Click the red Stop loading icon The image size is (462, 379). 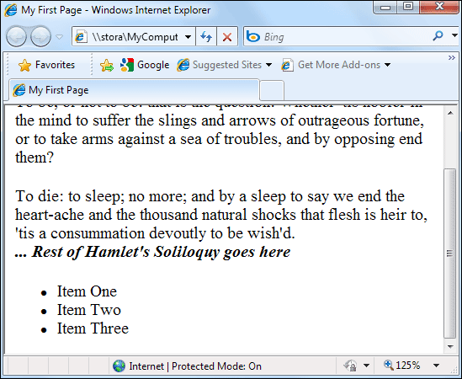coord(227,37)
